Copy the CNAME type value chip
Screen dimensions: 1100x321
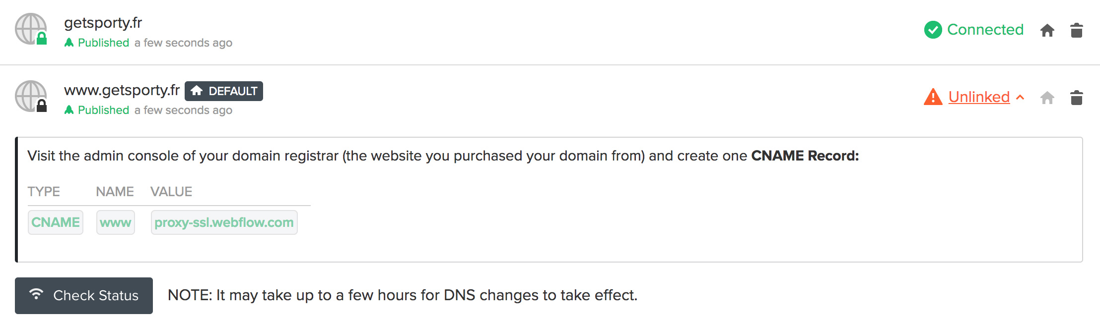pyautogui.click(x=56, y=222)
